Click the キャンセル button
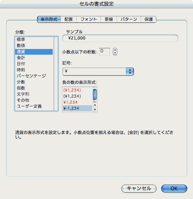Image resolution: width=193 pixels, height=199 pixels. [139, 188]
